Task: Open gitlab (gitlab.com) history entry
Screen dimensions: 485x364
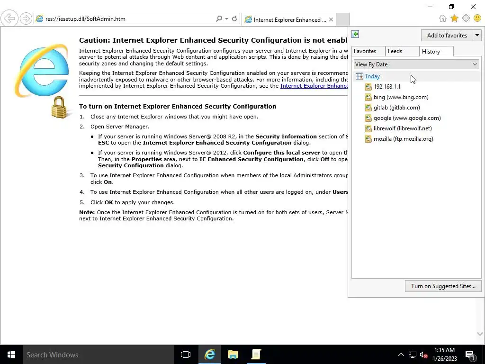Action: pyautogui.click(x=396, y=108)
